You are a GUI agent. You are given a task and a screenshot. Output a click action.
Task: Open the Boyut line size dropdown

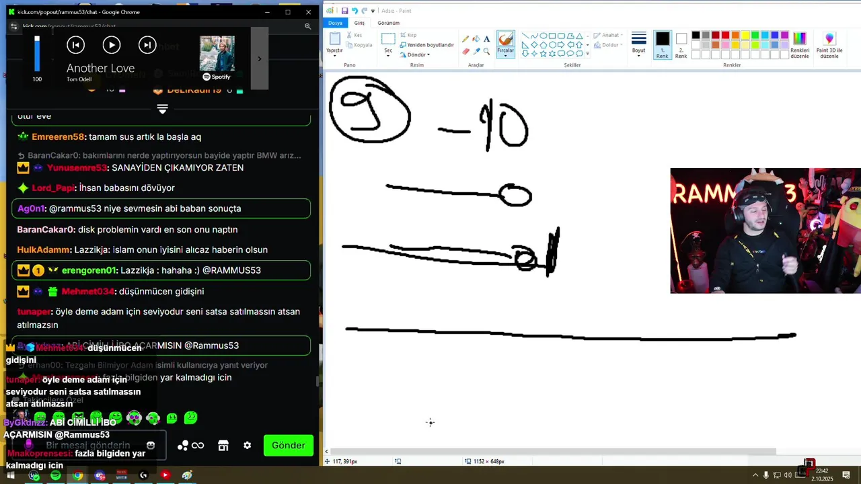click(638, 45)
